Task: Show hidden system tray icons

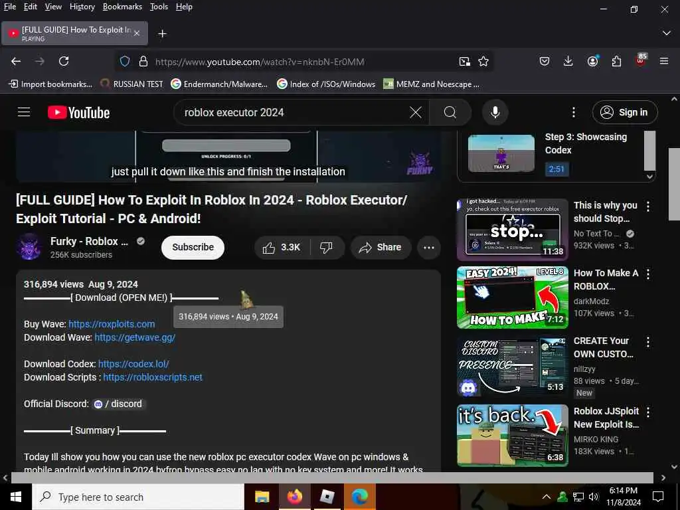Action: (x=547, y=497)
